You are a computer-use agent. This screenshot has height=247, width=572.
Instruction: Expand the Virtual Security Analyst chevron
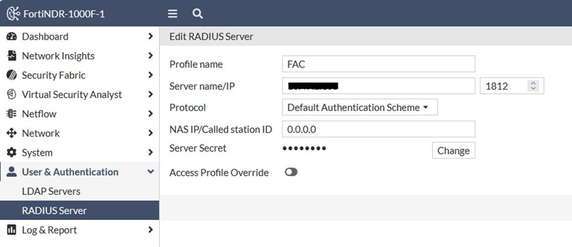point(150,94)
